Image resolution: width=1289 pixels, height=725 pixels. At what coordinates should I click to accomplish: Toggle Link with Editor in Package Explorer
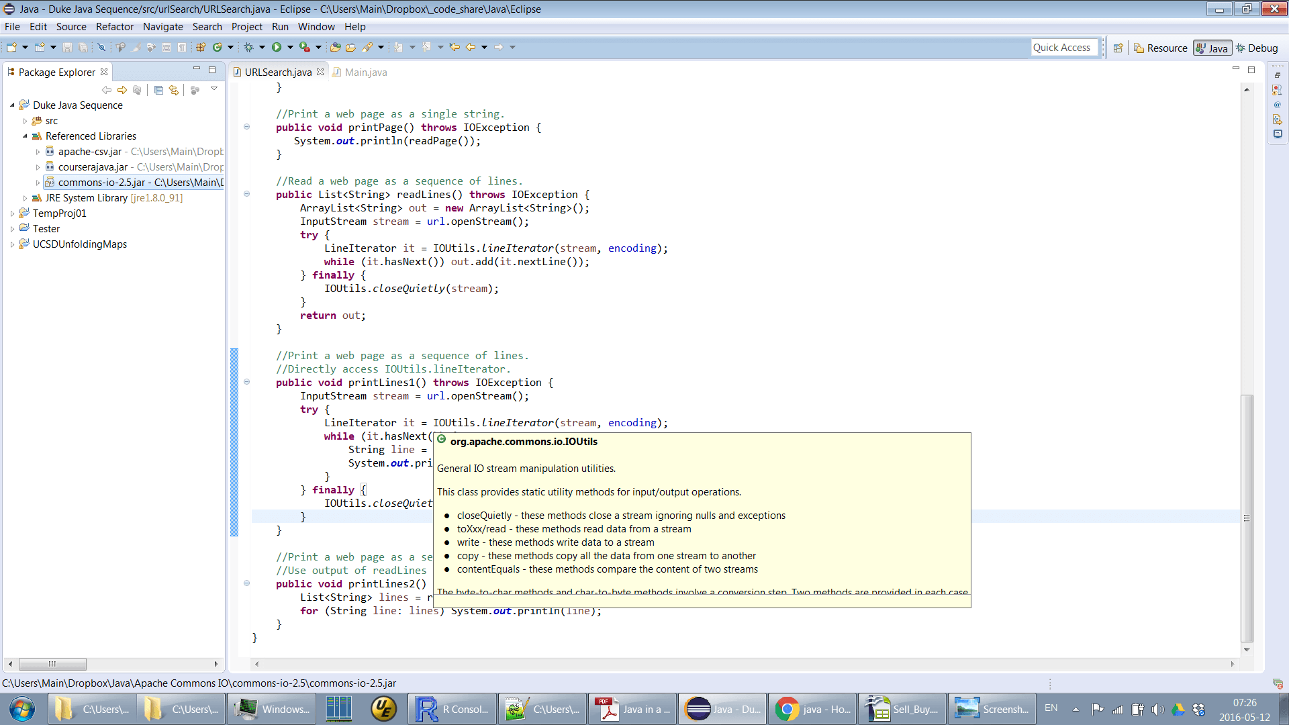click(174, 90)
